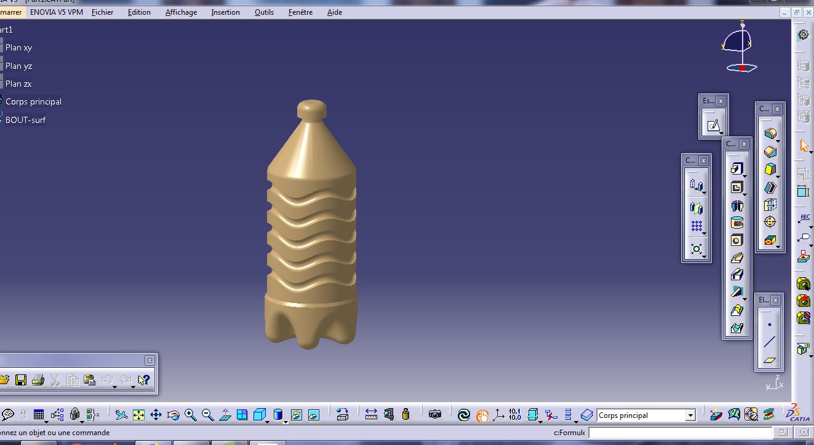Click the Print icon
The image size is (814, 445).
[x=38, y=380]
